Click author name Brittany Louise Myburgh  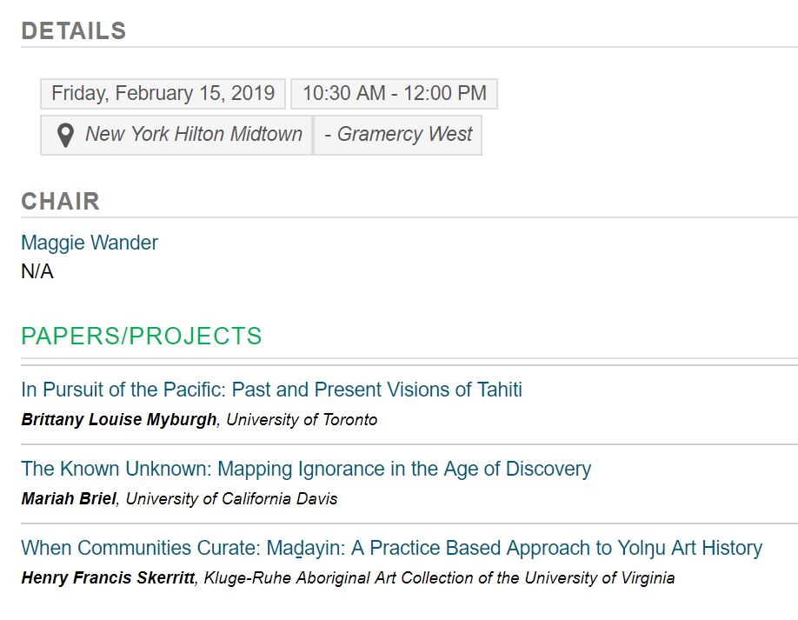[119, 420]
